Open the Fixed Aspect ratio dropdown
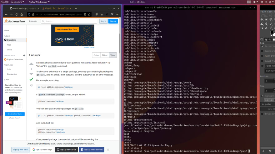The width and height of the screenshot is (275, 154). (270, 66)
